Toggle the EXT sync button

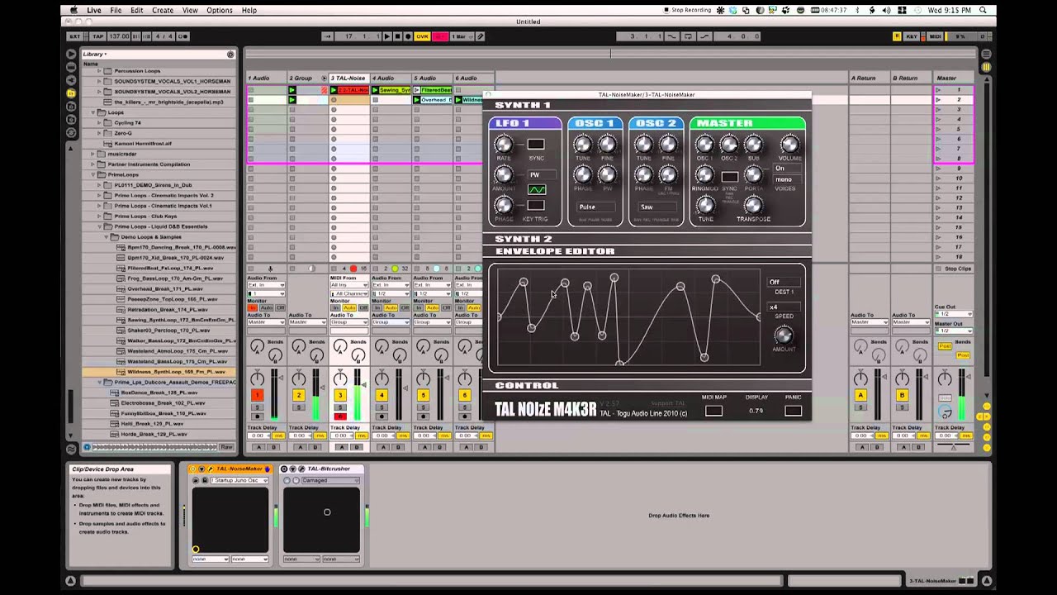(x=75, y=36)
